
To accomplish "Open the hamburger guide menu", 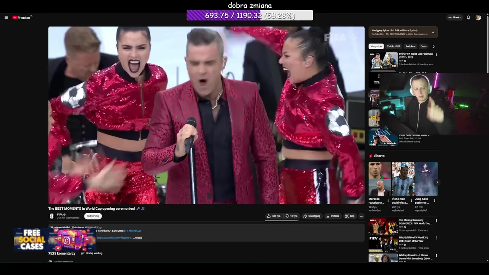I will (6, 18).
